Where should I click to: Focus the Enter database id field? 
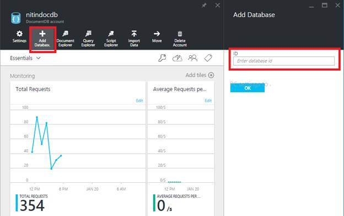[x=284, y=61]
